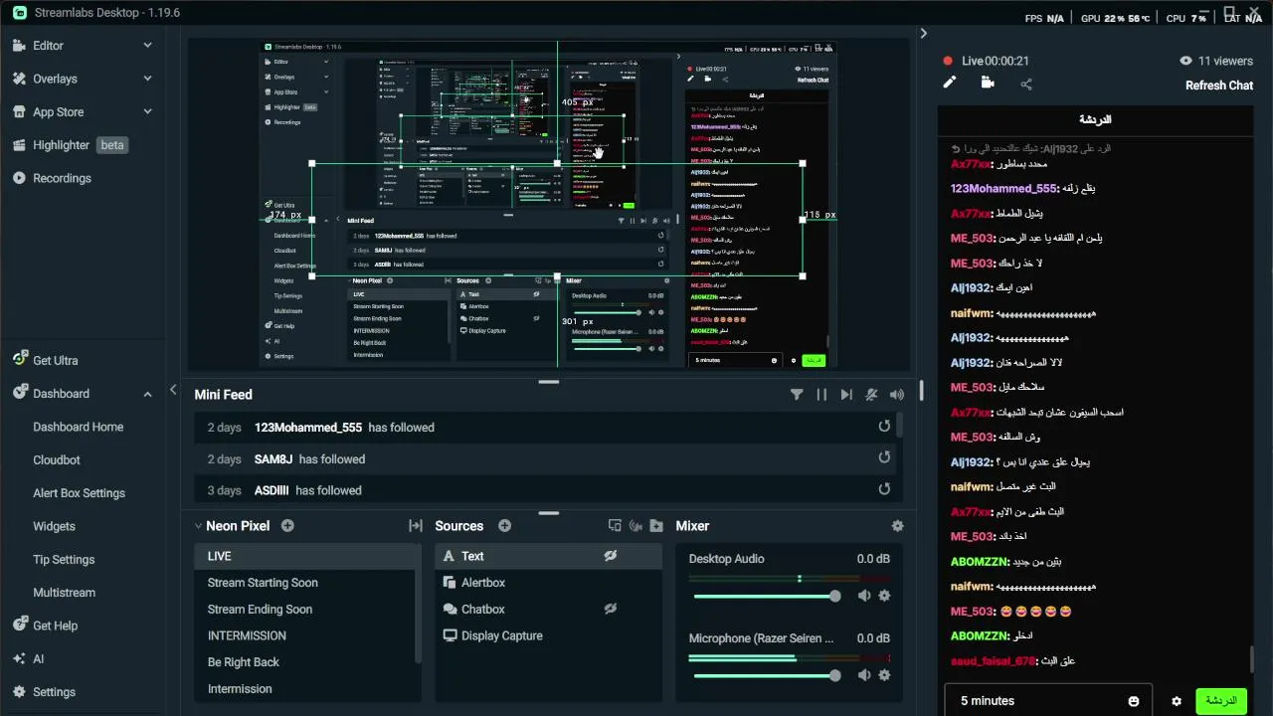Viewport: 1273px width, 716px height.
Task: Add a new scene with the plus icon
Action: point(287,525)
